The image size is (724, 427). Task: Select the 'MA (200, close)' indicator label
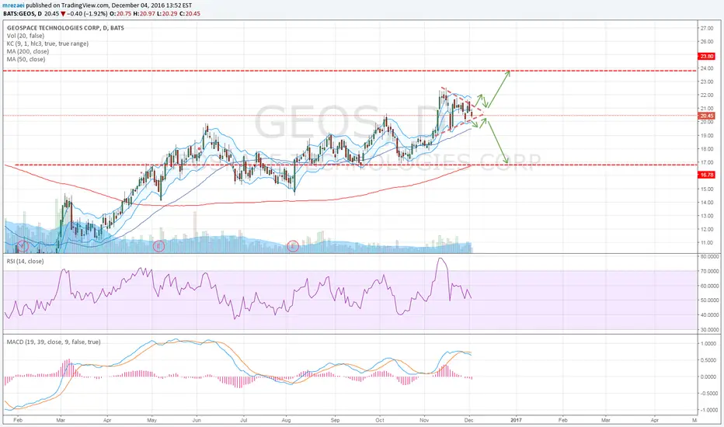tap(28, 51)
